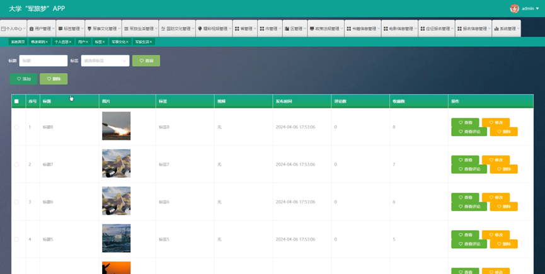Click the comment icon on 标签管理
Image resolution: width=545 pixels, height=274 pixels.
60,29
